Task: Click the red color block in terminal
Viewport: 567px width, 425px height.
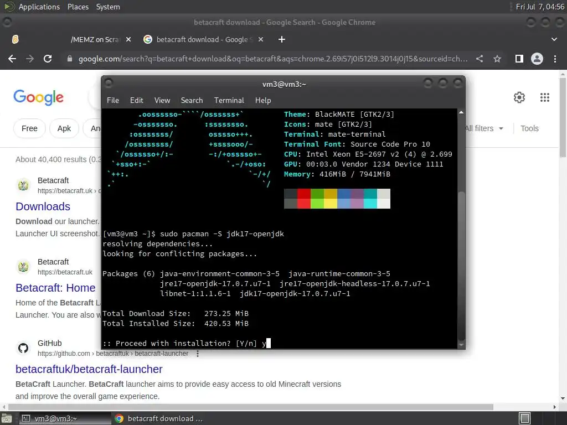Action: pos(304,199)
